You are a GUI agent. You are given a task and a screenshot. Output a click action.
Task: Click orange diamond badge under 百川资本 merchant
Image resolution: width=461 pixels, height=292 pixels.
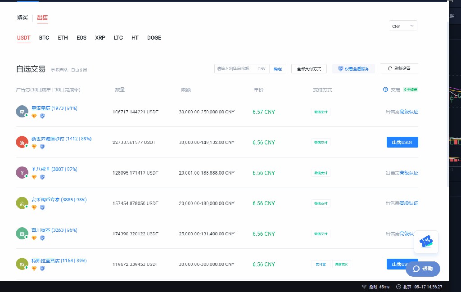[34, 238]
